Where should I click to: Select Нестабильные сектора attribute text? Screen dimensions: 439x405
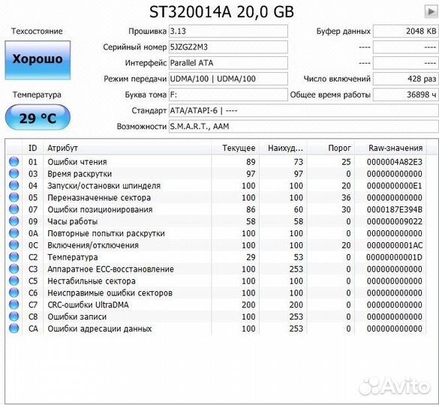click(92, 281)
